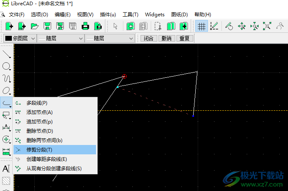
Task: Open the Ellipse tools in left toolbar
Action: click(x=7, y=91)
